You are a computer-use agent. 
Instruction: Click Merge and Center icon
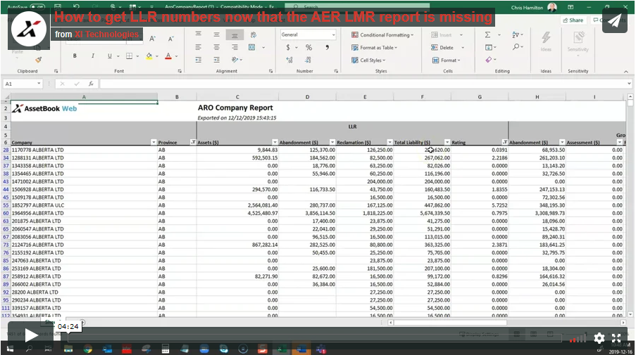252,47
